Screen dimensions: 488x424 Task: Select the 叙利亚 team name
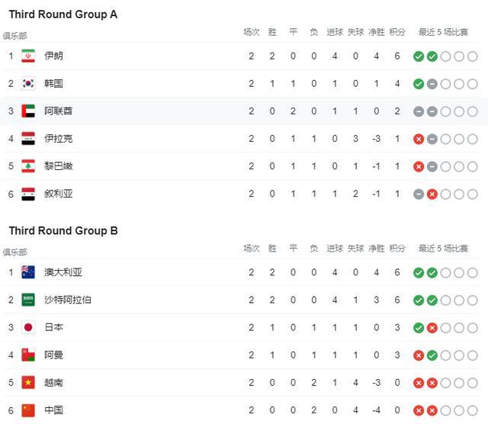59,194
